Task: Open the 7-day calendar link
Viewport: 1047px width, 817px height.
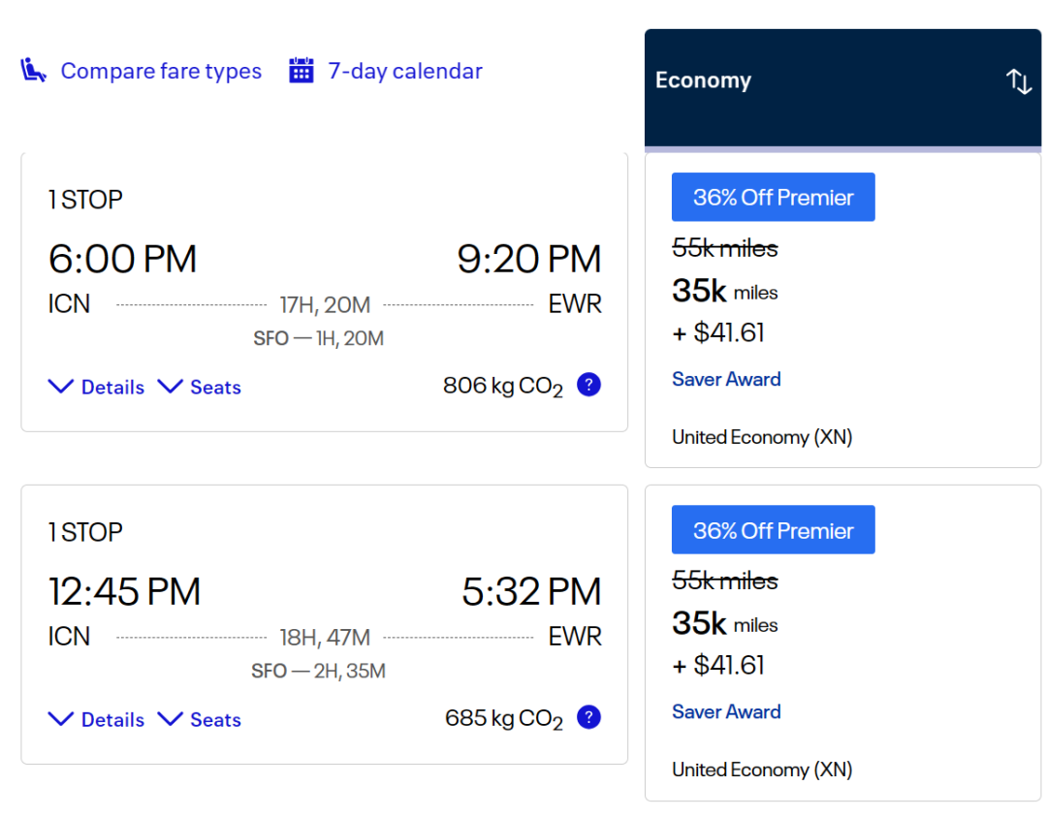Action: [404, 71]
